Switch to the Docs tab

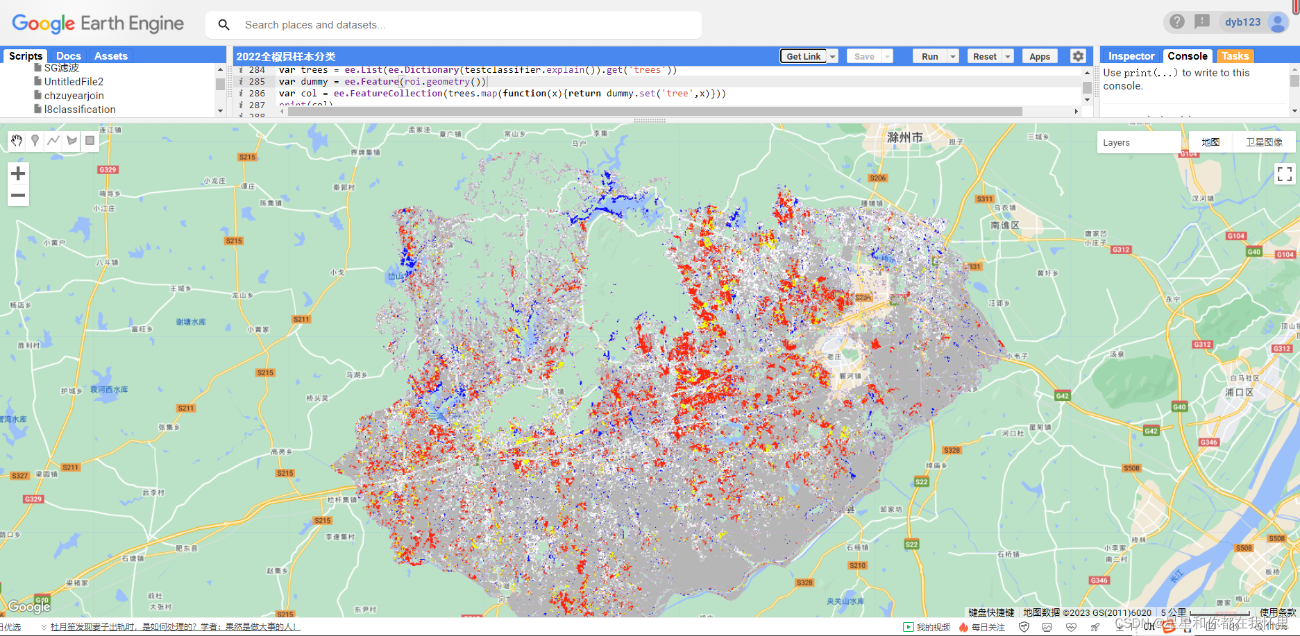point(68,56)
